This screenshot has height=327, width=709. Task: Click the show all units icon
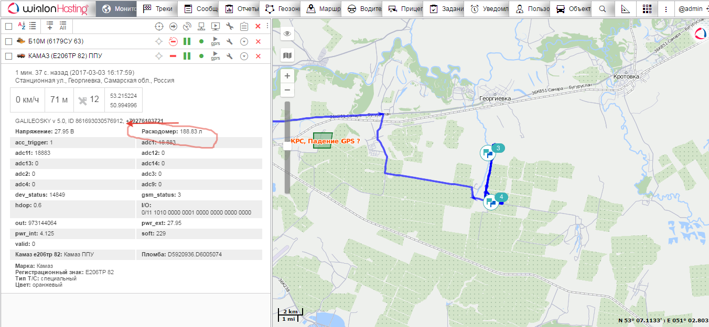point(63,26)
